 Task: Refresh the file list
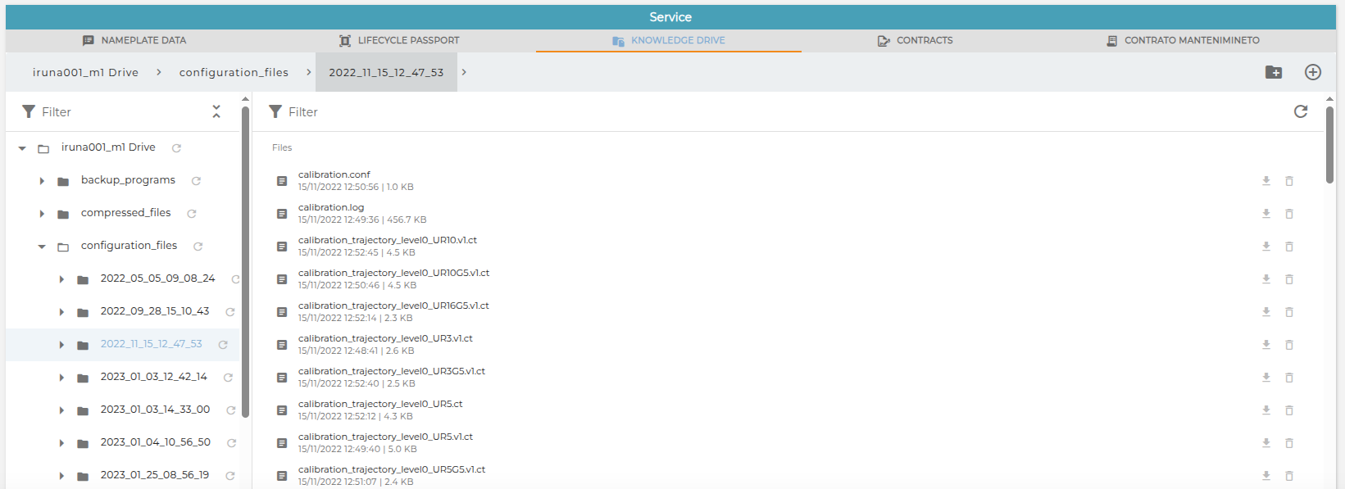coord(1301,111)
